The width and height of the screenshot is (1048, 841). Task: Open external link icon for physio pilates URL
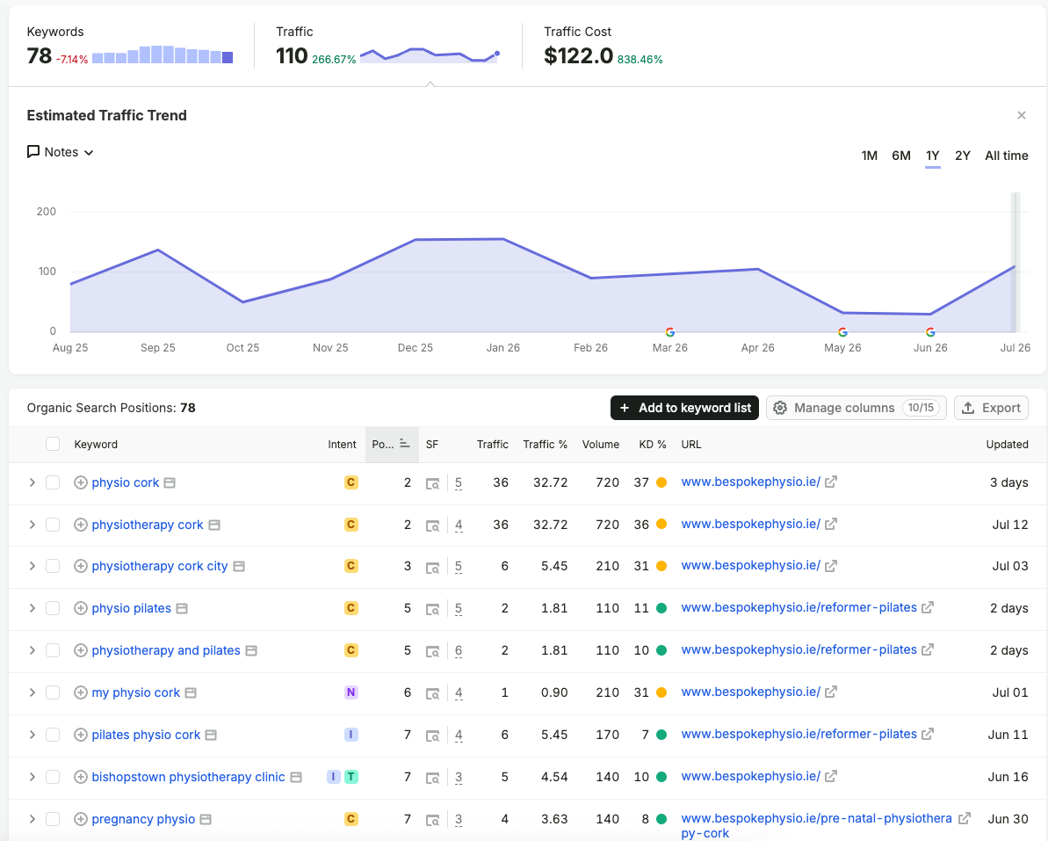(x=928, y=608)
